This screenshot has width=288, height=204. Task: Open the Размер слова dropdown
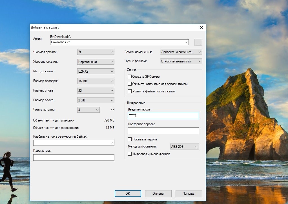96,91
